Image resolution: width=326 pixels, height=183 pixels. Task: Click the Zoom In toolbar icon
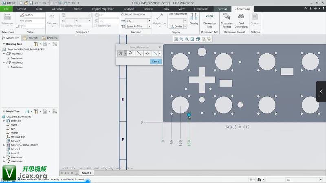(181, 39)
